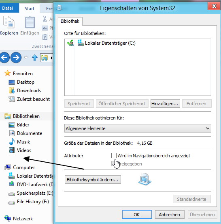Open the recent locations dropdown arrow
Screen dimensions: 221x224
tap(25, 58)
